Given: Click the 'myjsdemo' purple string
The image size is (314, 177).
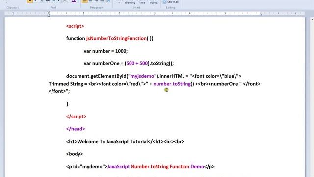Looking at the screenshot, I should coord(142,76).
